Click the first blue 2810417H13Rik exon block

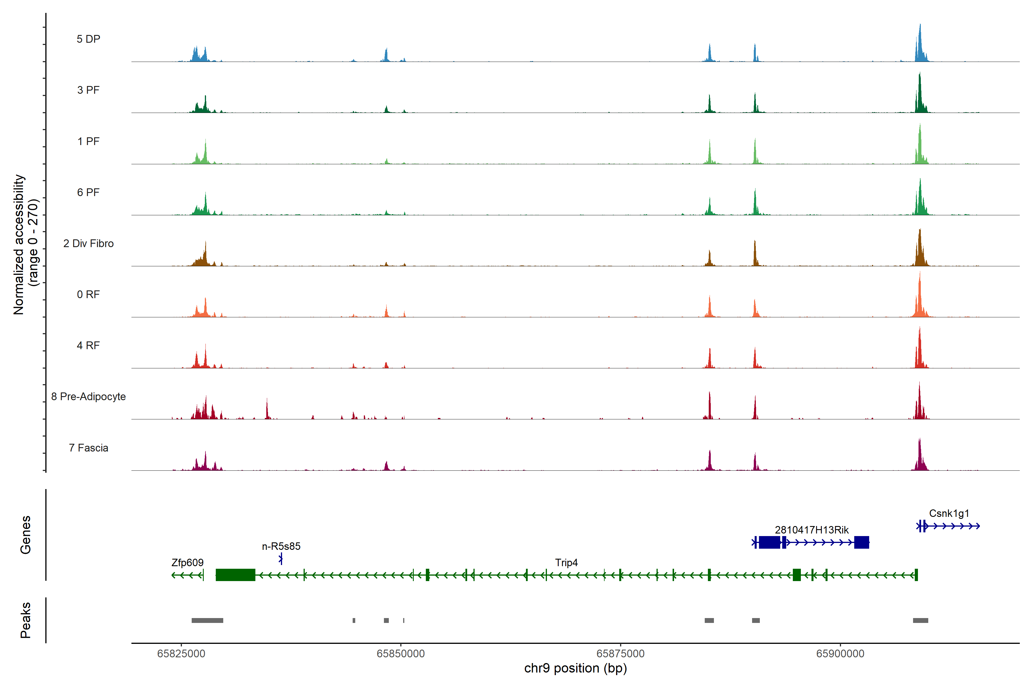(x=769, y=542)
